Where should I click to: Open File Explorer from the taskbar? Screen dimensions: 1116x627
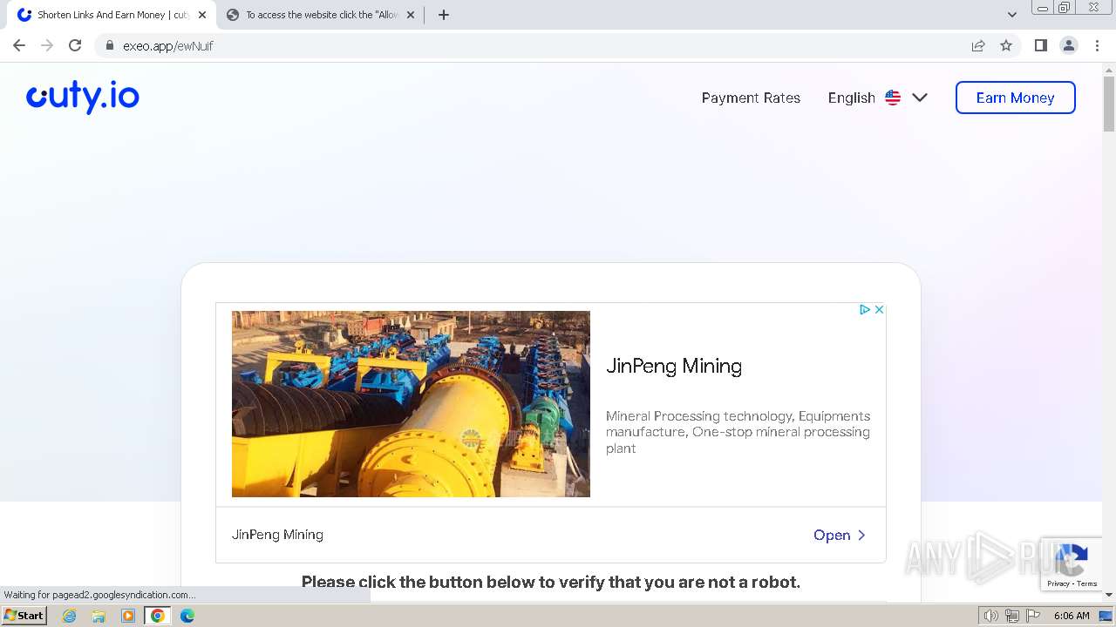pyautogui.click(x=99, y=616)
